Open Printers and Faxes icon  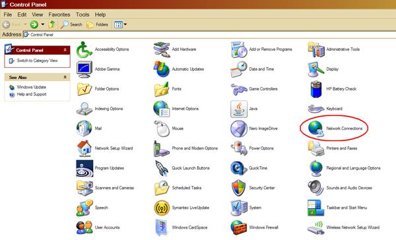[316, 148]
